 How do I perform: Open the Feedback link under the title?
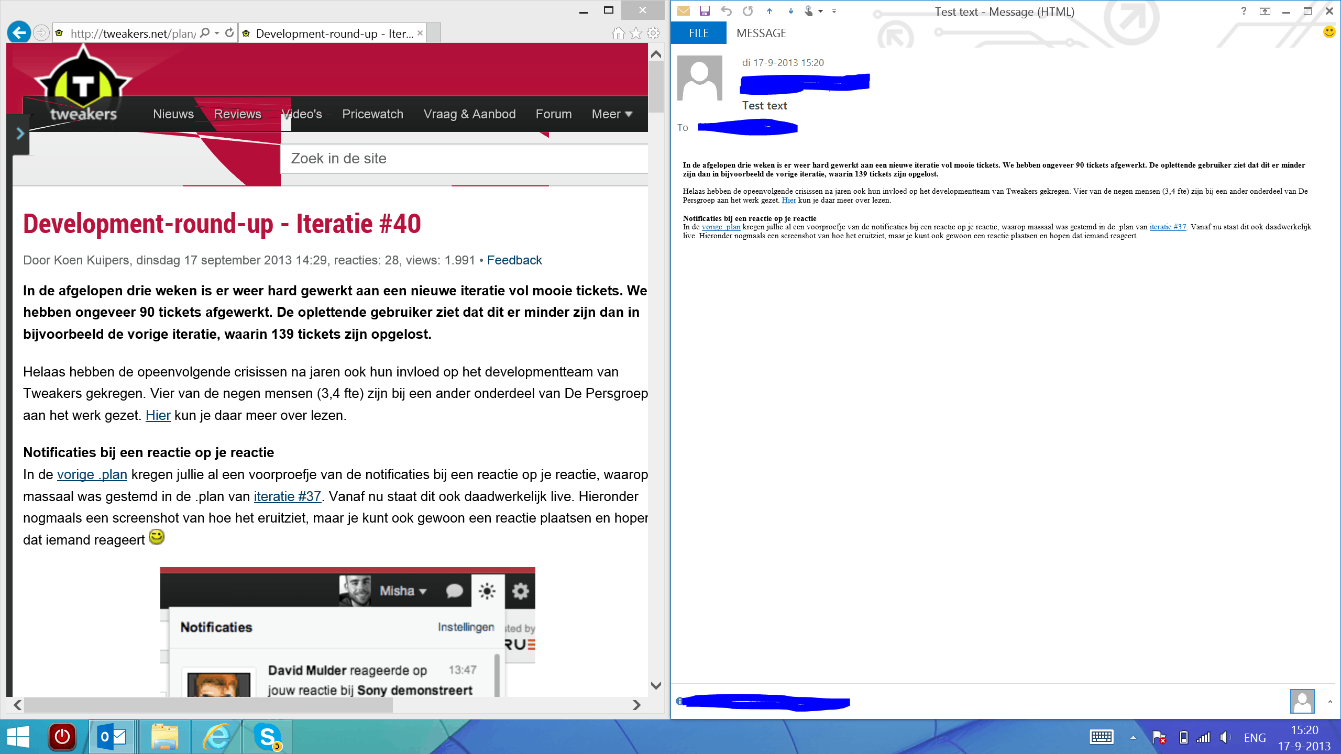point(514,260)
